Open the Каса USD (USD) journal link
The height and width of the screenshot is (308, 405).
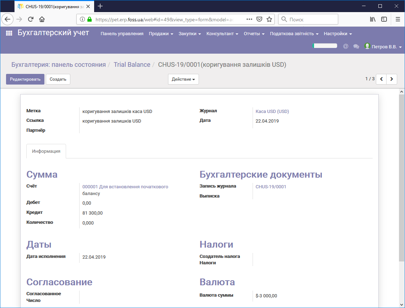pyautogui.click(x=272, y=112)
